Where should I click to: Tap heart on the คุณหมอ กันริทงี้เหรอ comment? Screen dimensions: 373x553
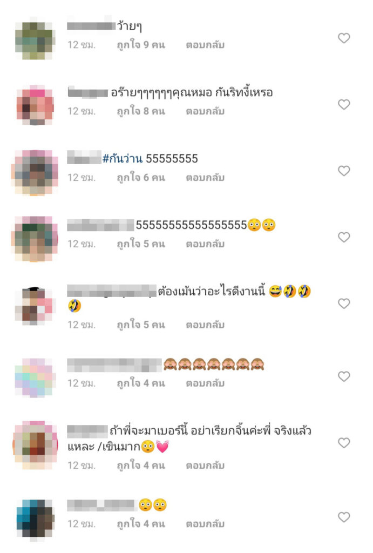[344, 104]
